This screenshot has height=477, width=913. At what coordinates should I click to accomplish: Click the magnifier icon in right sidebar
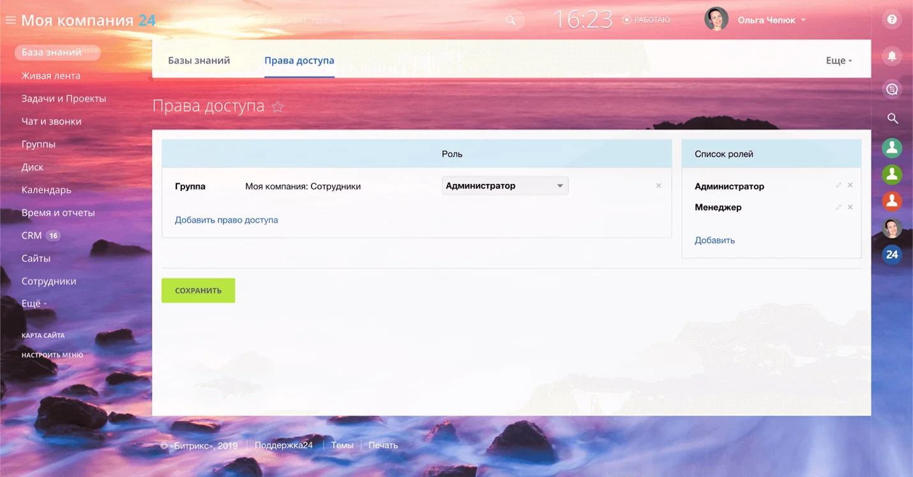(893, 118)
